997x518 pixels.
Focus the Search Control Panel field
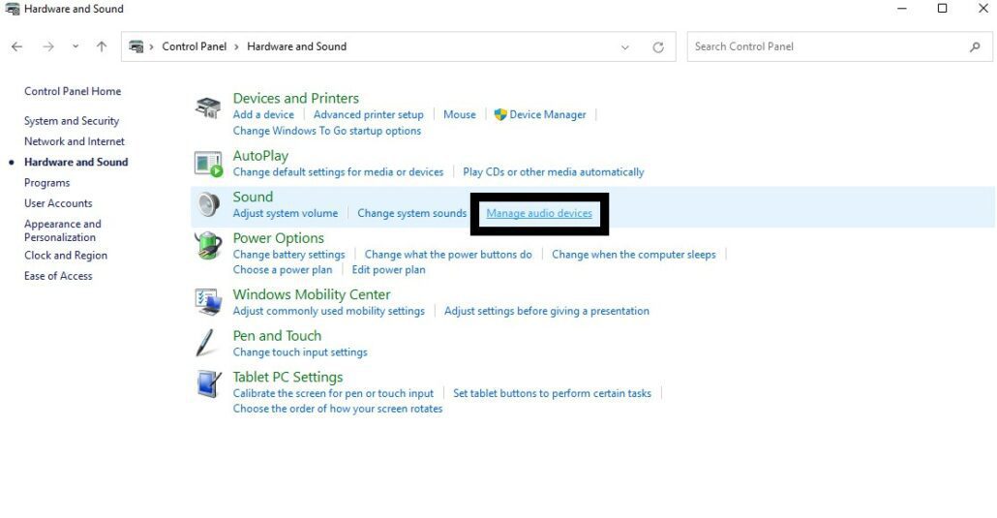coord(839,46)
